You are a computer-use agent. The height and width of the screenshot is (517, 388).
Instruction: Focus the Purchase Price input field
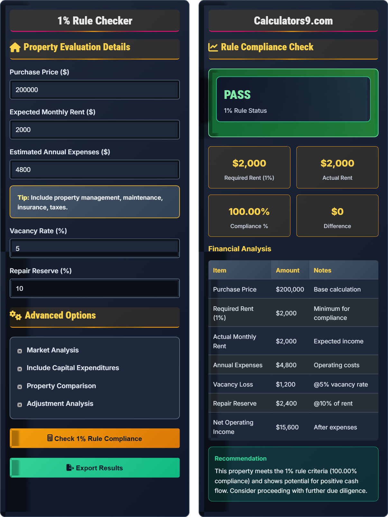point(95,90)
